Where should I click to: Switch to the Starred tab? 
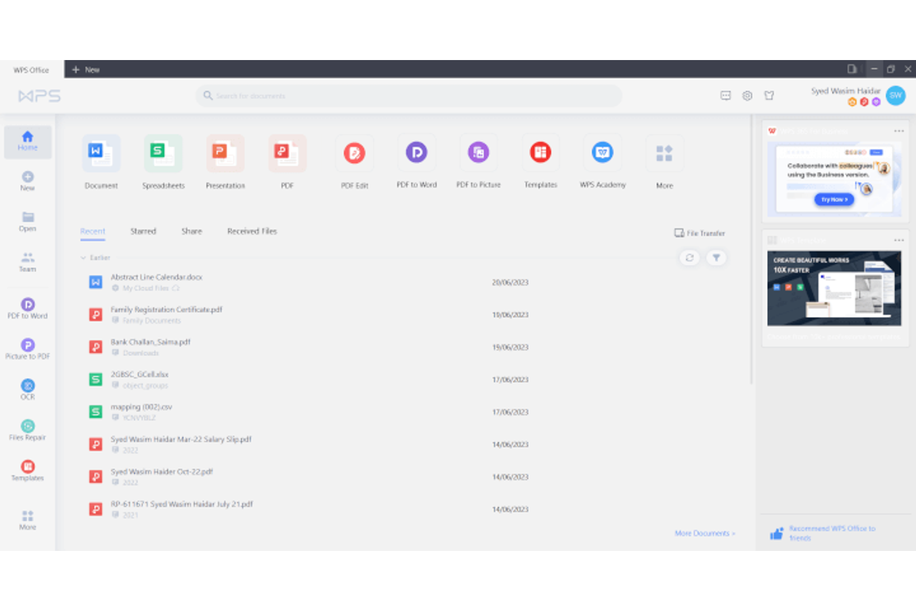pos(143,231)
